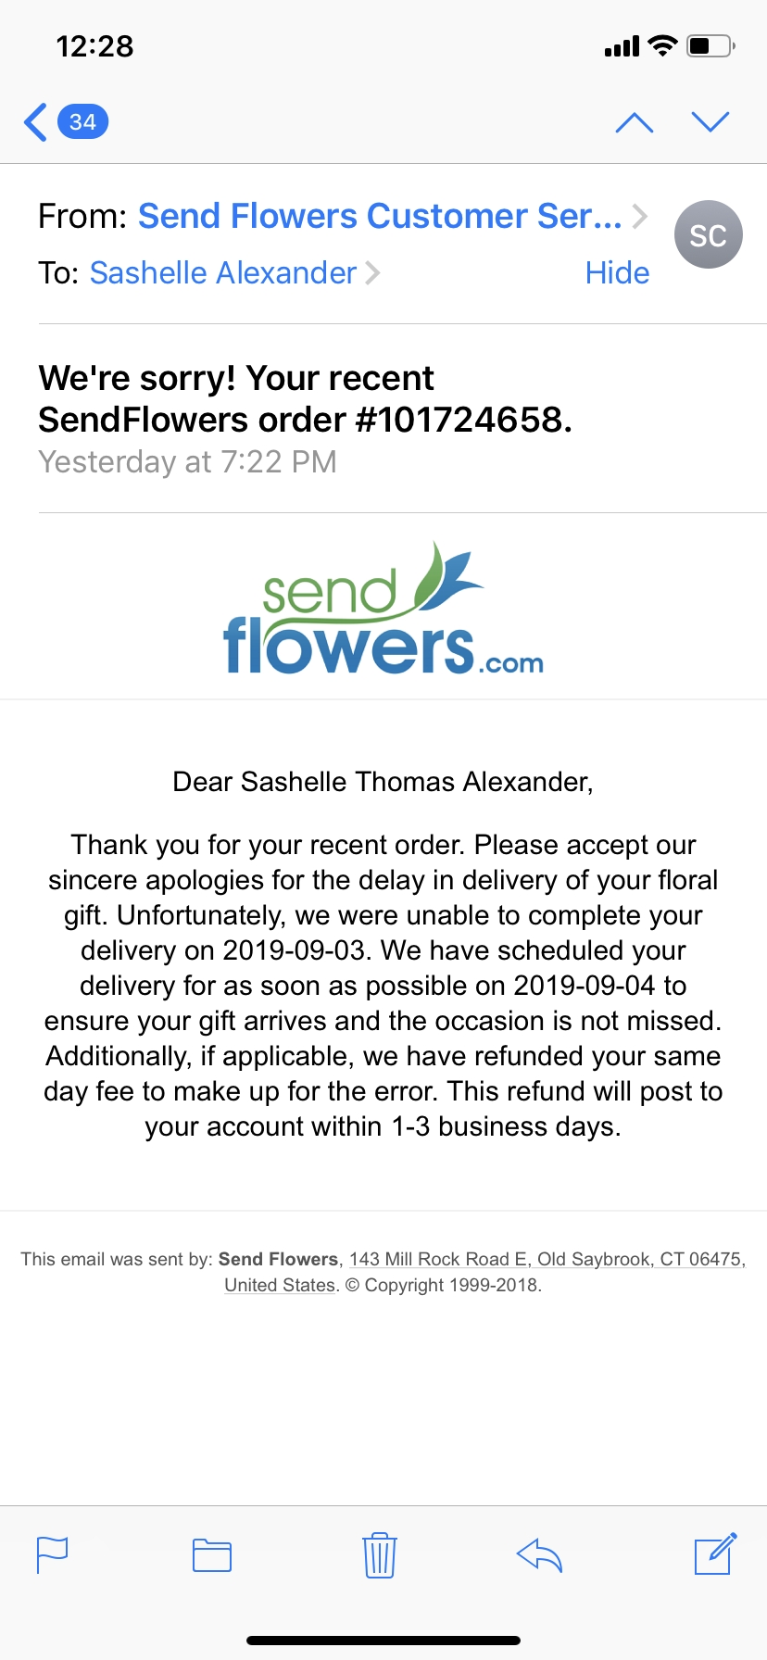Open details chevron beside Sashelle Alexander
This screenshot has width=767, height=1660.
point(374,272)
